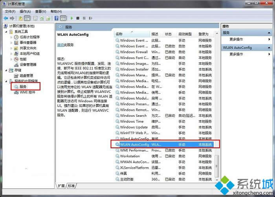Image resolution: width=275 pixels, height=197 pixels.
Task: Click the 启动 link to start service
Action: (60, 45)
